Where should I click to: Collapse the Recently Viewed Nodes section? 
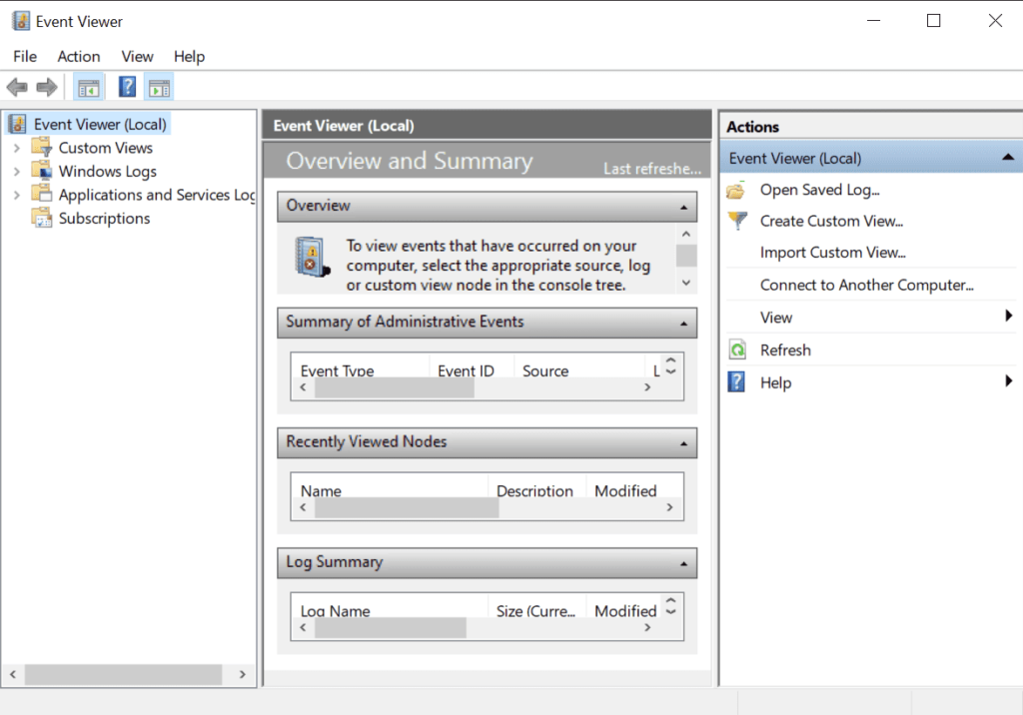click(x=683, y=443)
